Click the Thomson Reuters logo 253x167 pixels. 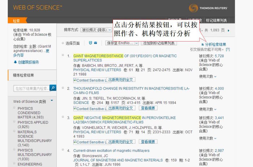click(x=208, y=8)
